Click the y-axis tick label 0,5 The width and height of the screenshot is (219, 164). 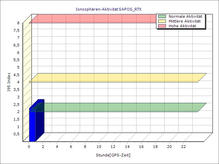tap(17, 134)
